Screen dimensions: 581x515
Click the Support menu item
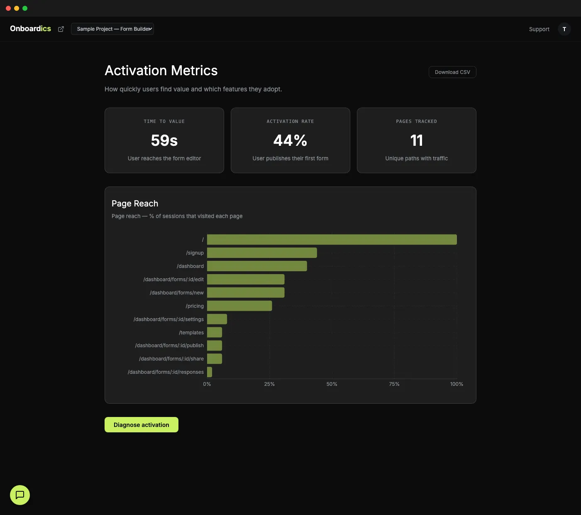coord(539,29)
